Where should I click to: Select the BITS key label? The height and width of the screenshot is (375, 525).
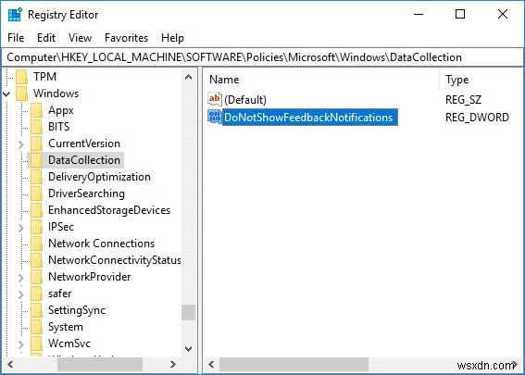[x=59, y=127]
